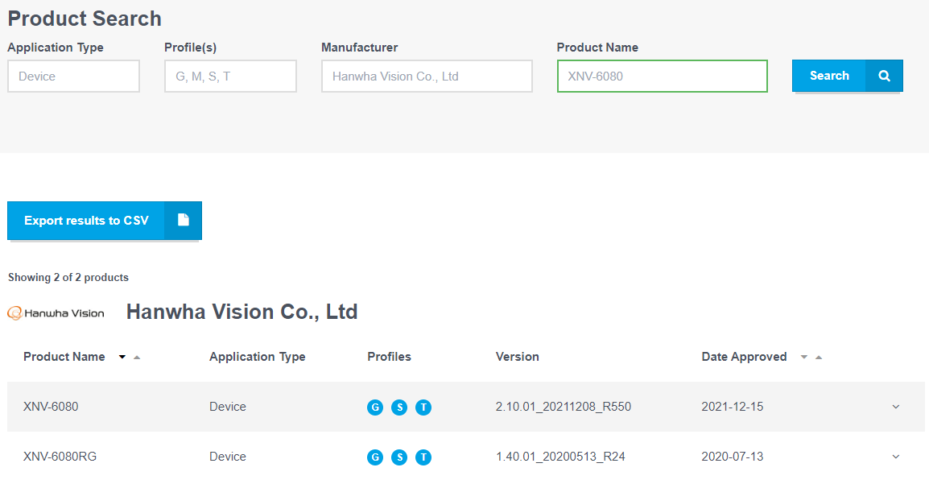929x484 pixels.
Task: Open the Profile(s) selector field
Action: click(x=230, y=76)
